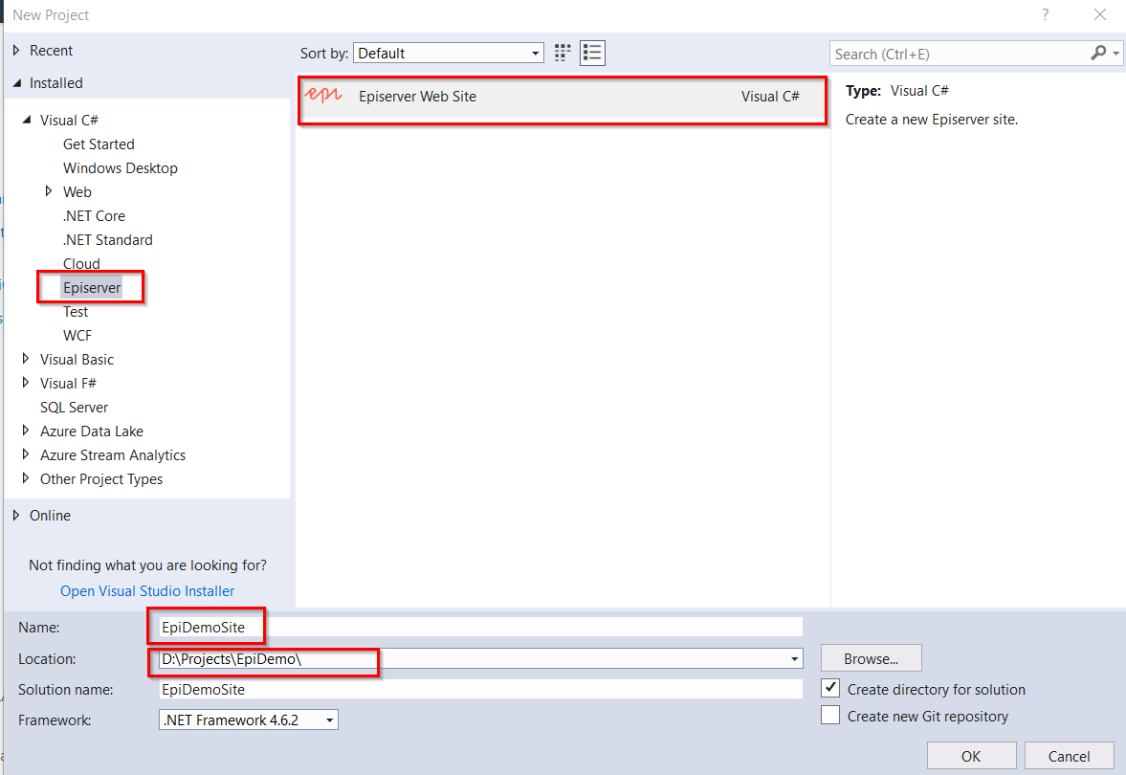Screen dimensions: 1126x775
Task: Click the 'Type:' label in details pane
Action: pos(863,91)
